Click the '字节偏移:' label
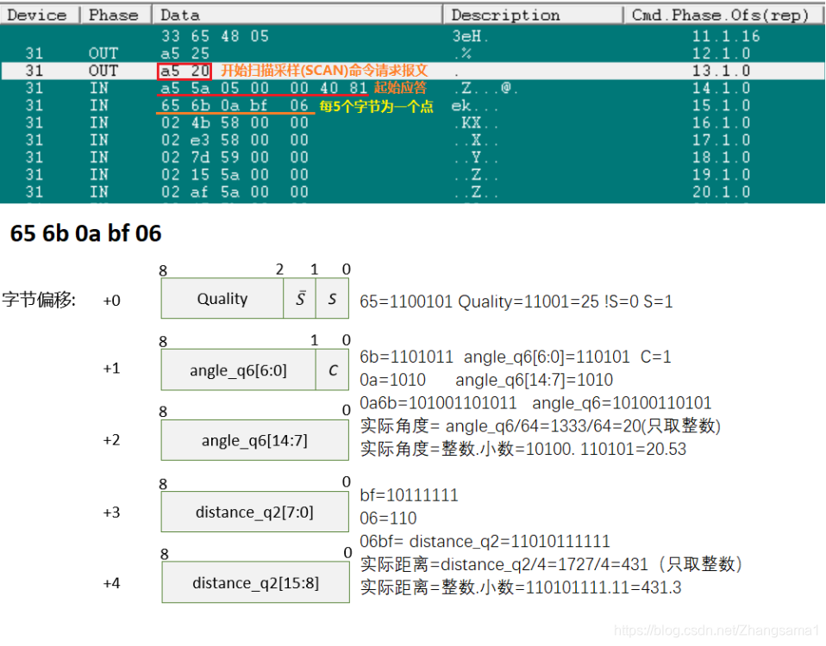The width and height of the screenshot is (826, 646). (x=39, y=300)
